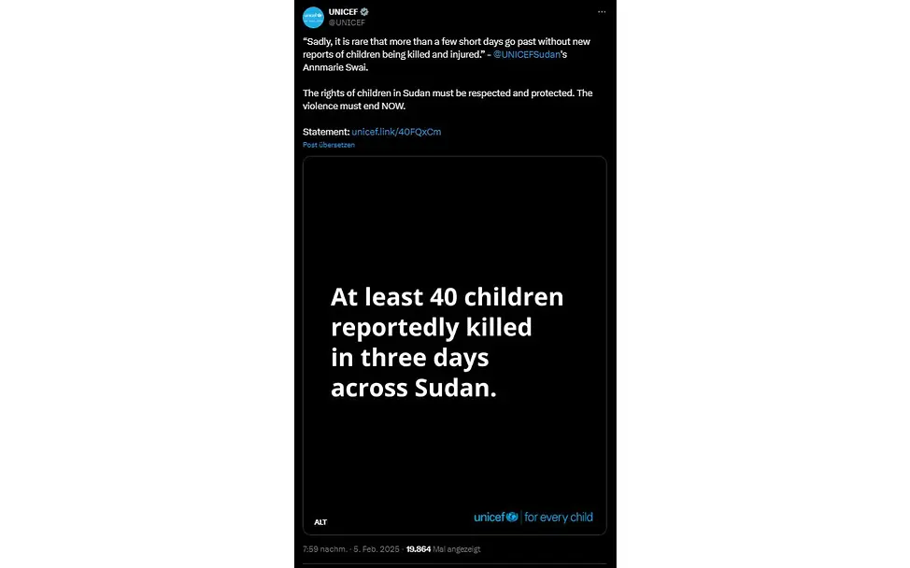Screen dimensions: 910x568
Task: Select the circular blue UNICEF logo picture
Action: [x=311, y=16]
